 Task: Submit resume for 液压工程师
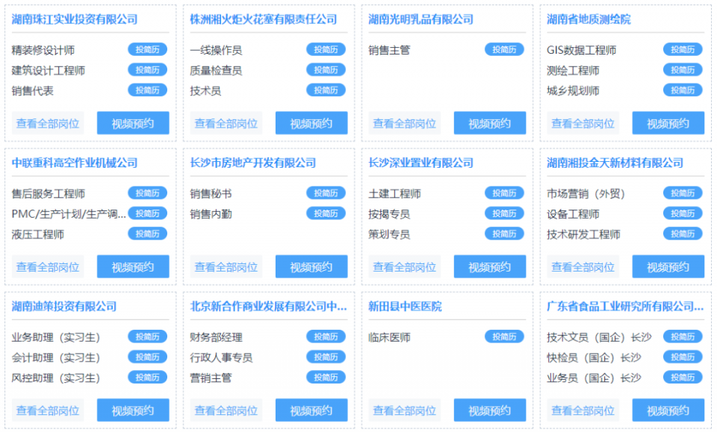click(147, 234)
